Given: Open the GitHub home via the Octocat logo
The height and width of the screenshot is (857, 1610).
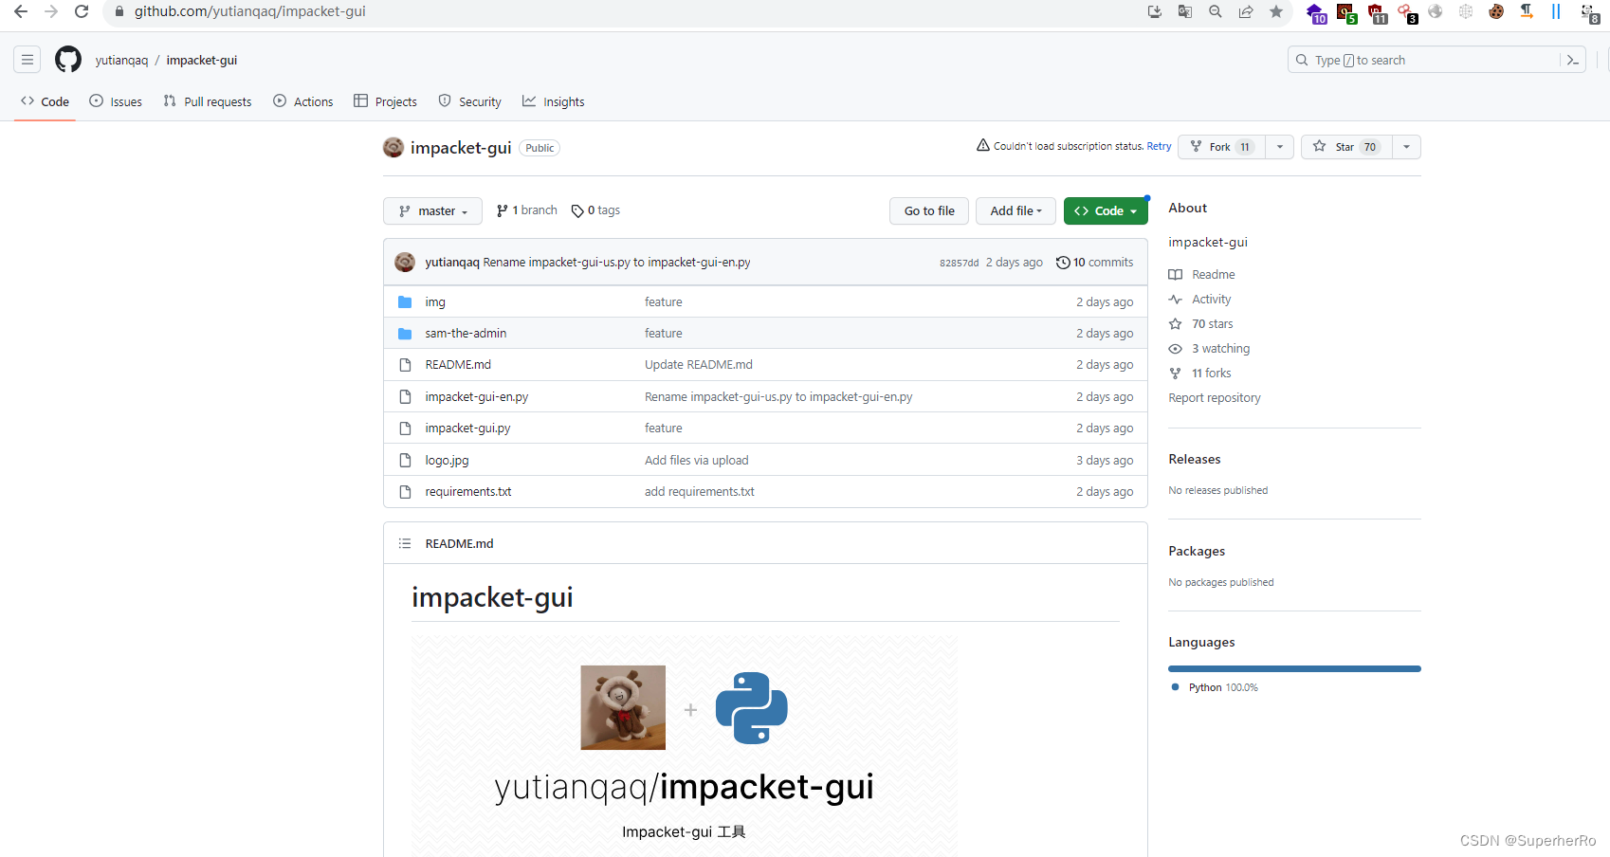Looking at the screenshot, I should click(x=67, y=59).
